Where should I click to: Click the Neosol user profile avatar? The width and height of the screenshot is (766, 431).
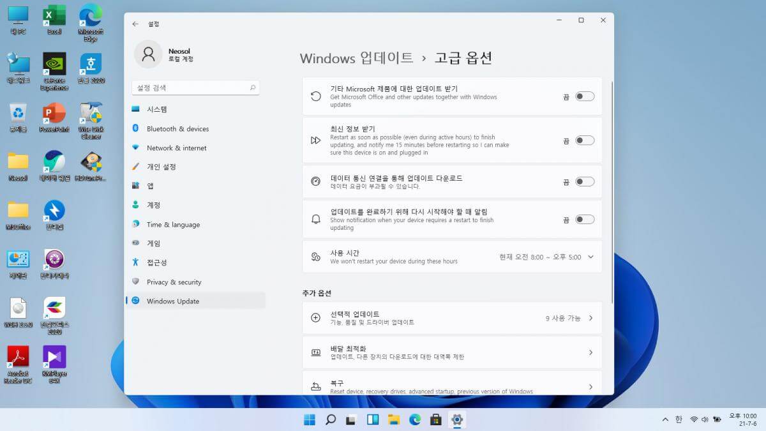[148, 54]
